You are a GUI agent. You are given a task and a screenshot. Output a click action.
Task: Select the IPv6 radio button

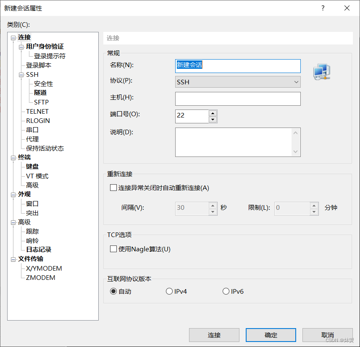[226, 291]
